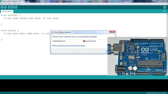Click the 'put your main code here' comment
The width and height of the screenshot is (168, 94).
tap(27, 33)
